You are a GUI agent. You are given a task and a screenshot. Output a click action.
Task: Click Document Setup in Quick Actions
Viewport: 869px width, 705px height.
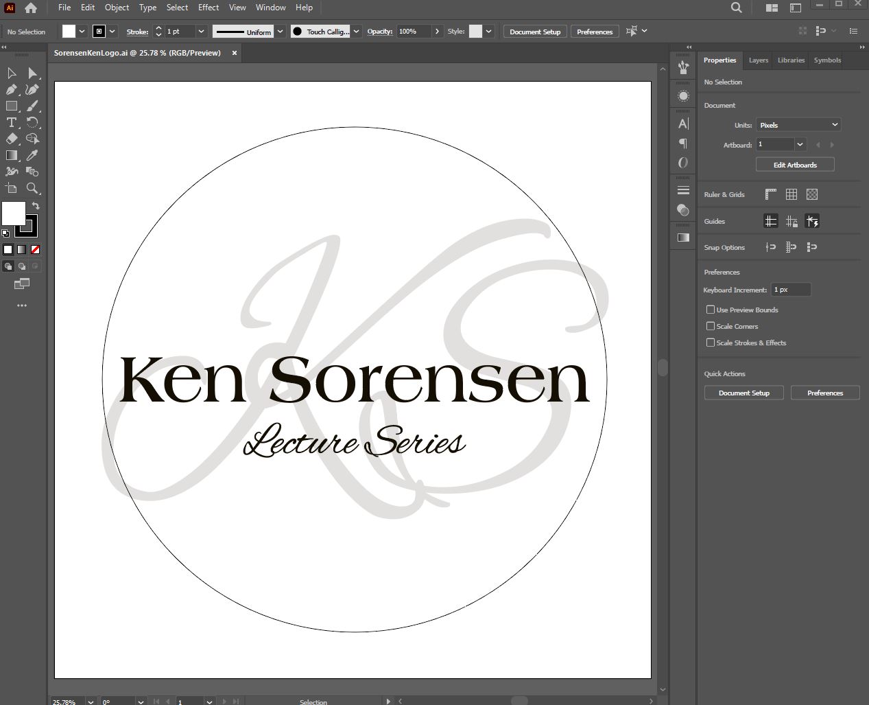tap(744, 393)
